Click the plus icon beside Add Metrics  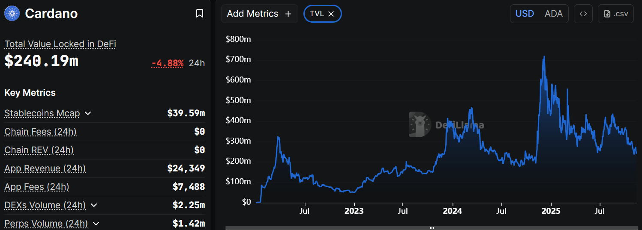288,14
